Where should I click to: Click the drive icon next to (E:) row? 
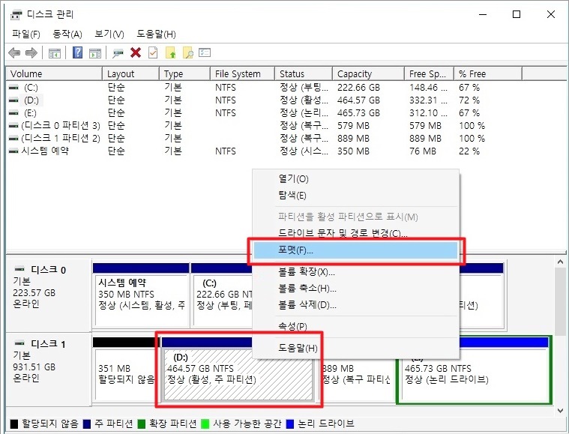coord(13,113)
